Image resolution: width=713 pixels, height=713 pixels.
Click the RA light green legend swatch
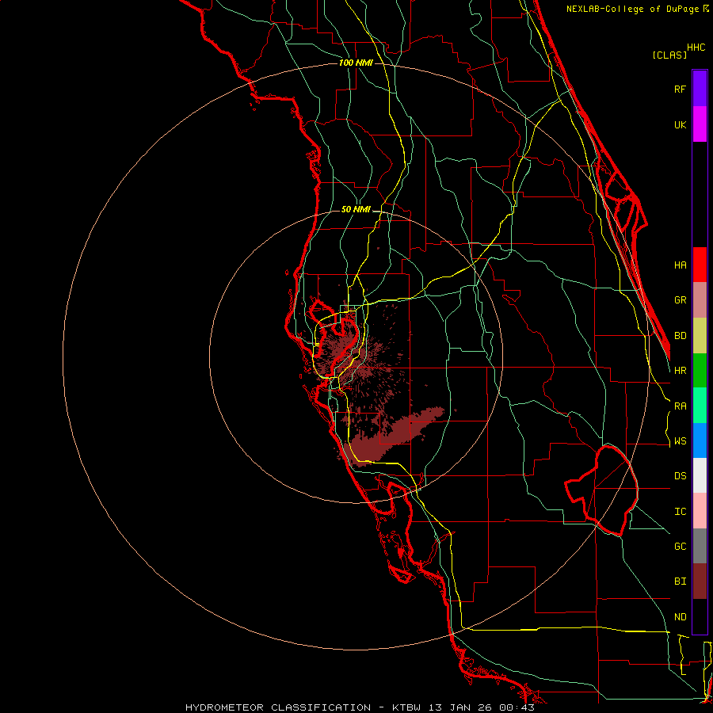[x=700, y=406]
